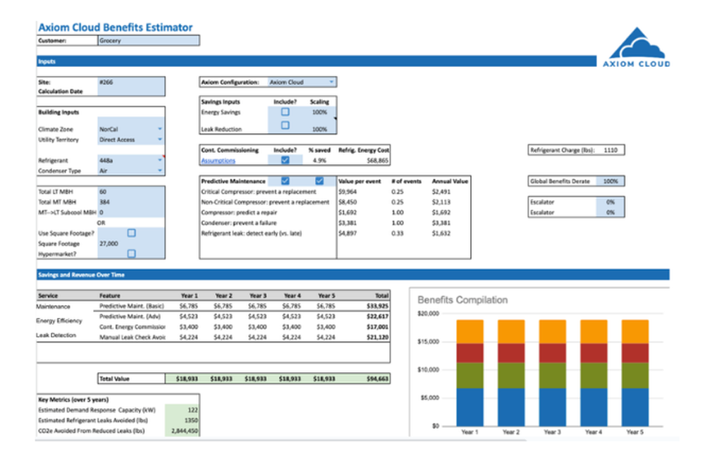Toggle the Leak Reduction include checkbox

[285, 125]
